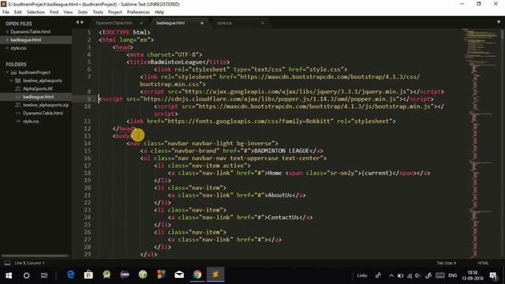The width and height of the screenshot is (505, 284).
Task: Close style.css from Open Files list
Action: click(x=7, y=48)
